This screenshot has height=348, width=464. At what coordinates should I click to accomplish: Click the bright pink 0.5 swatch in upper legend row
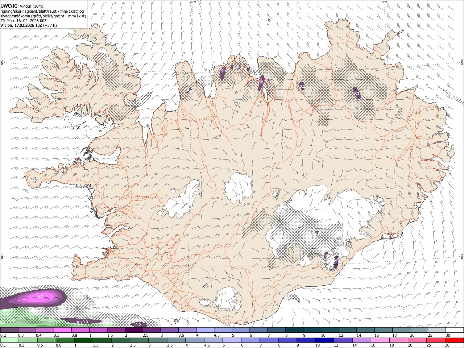point(62,330)
